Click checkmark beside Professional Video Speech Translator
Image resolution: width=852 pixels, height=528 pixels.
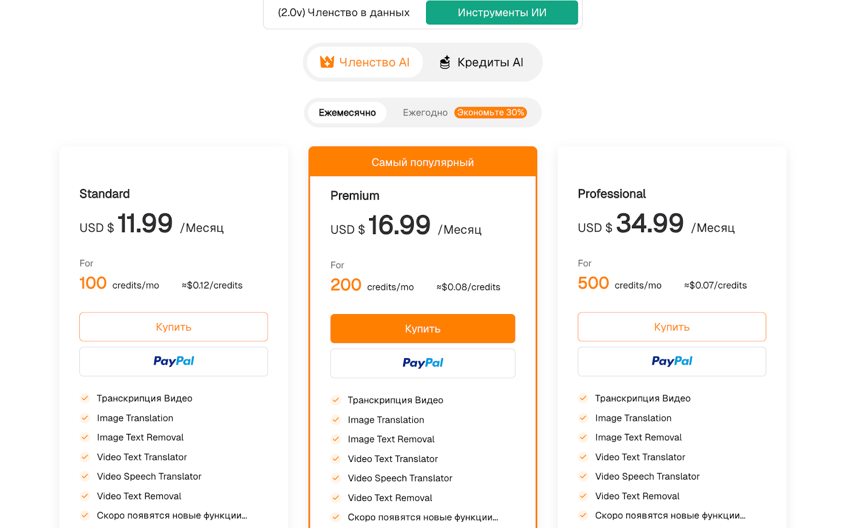coord(583,476)
